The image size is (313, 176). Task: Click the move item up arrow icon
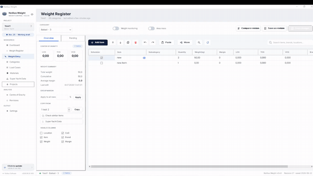[113, 42]
